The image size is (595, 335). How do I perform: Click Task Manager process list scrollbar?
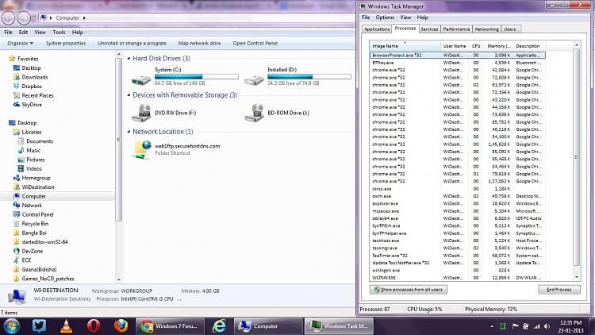point(577,157)
